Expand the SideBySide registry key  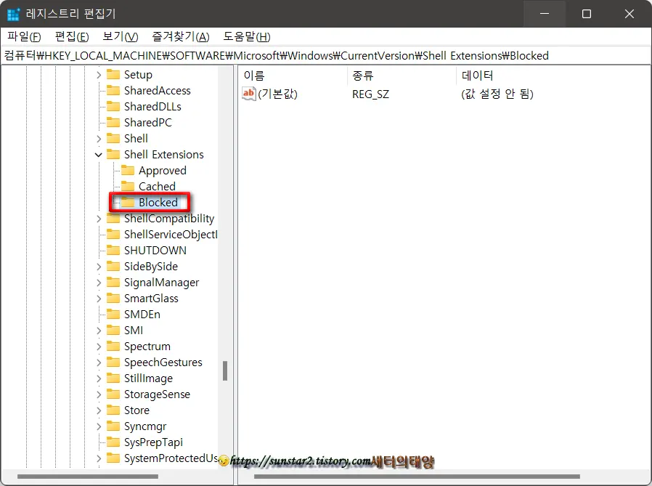99,266
